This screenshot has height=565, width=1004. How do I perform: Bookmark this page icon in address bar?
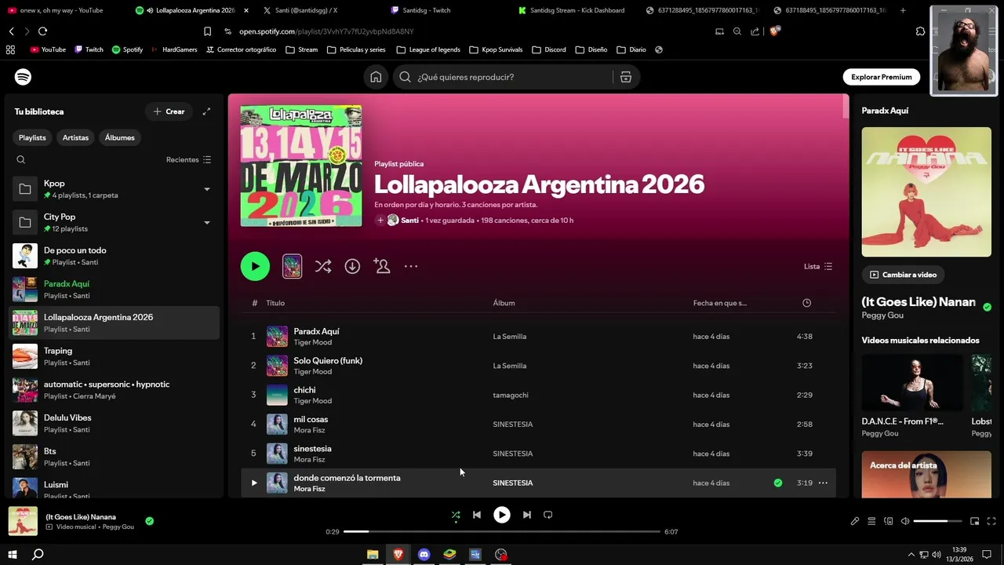(207, 31)
